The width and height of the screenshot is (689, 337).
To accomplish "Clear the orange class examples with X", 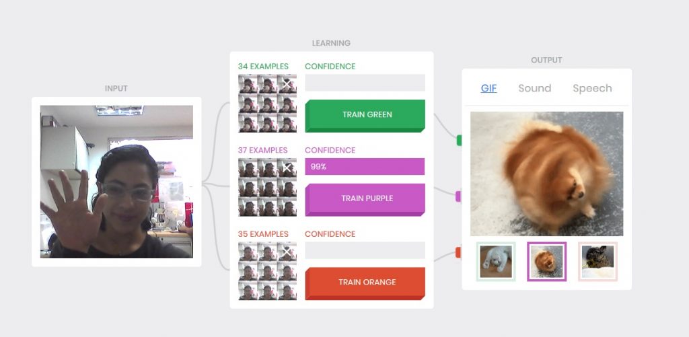I will 287,252.
